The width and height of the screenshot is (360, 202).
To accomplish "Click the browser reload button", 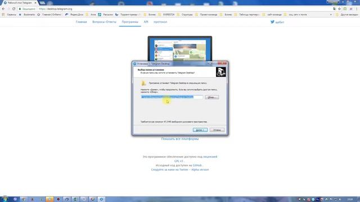I will (x=13, y=9).
